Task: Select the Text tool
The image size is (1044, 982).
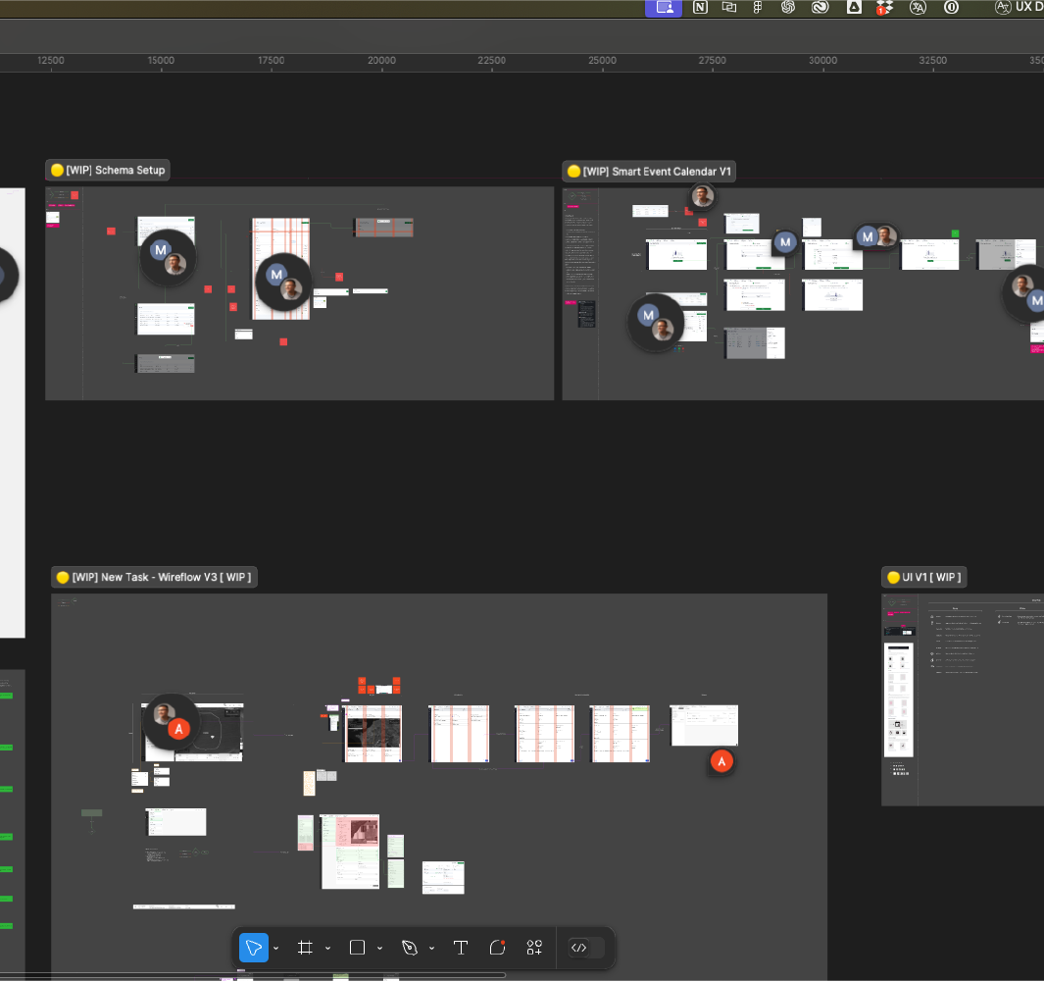Action: click(460, 948)
